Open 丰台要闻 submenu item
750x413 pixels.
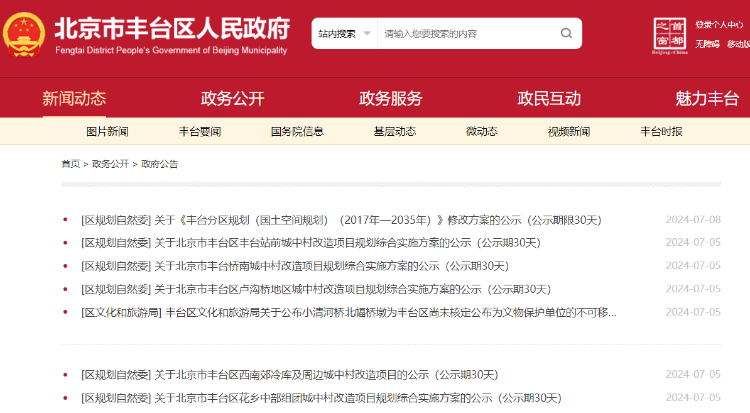click(x=200, y=131)
